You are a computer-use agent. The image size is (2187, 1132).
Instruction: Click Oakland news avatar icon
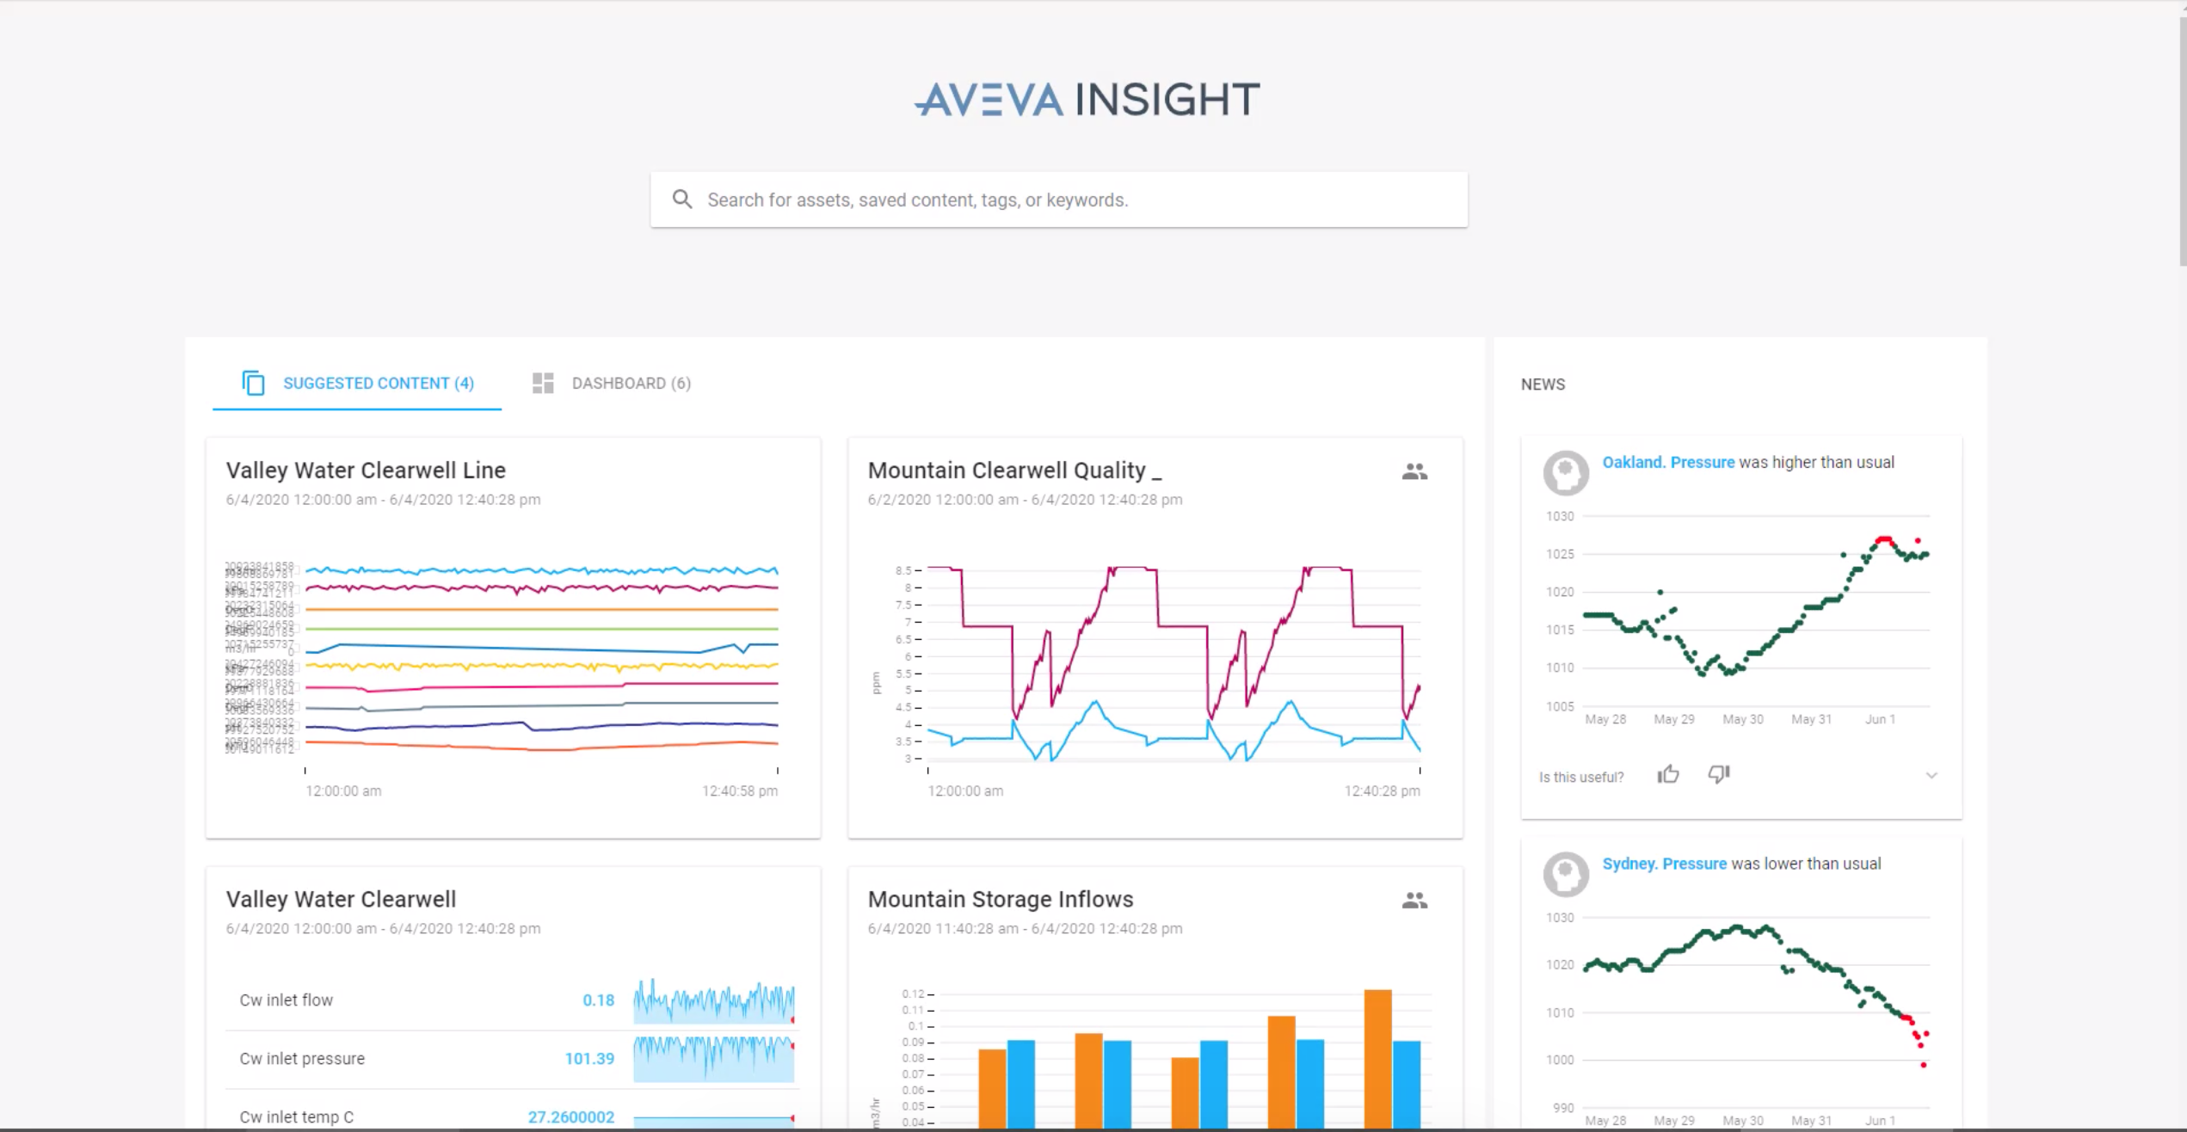(x=1565, y=472)
